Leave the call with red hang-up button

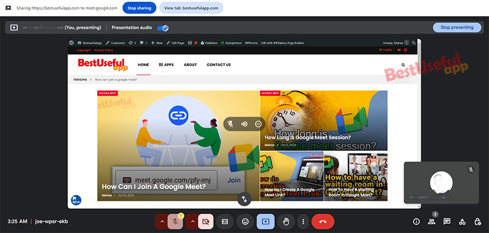click(x=323, y=221)
